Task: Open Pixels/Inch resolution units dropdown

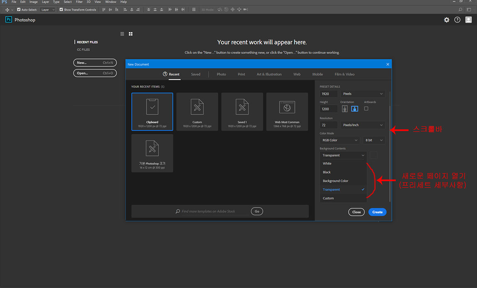Action: click(363, 125)
